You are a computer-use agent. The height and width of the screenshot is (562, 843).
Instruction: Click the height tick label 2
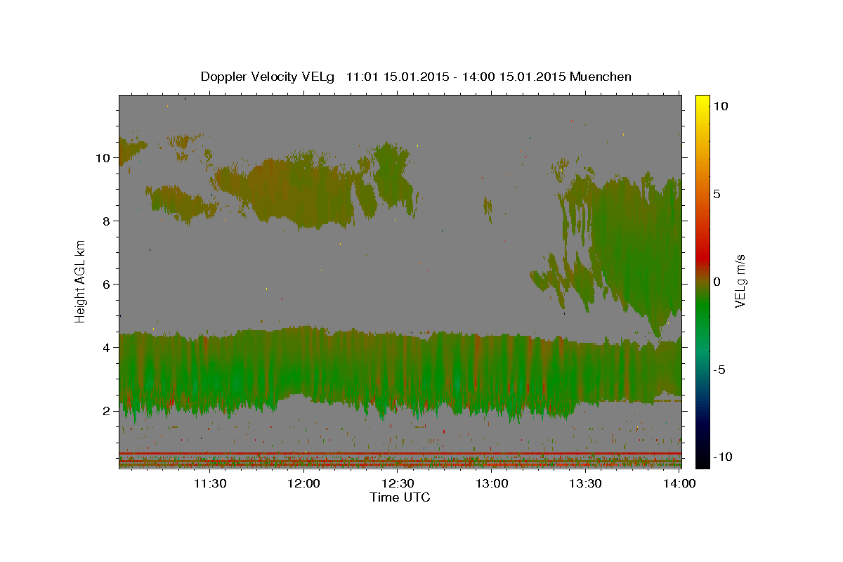[106, 410]
